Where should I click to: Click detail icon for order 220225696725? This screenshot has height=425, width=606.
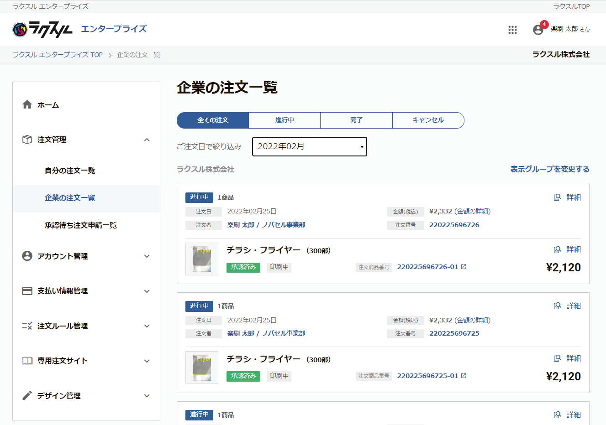tap(557, 306)
